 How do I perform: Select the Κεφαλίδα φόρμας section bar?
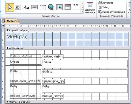68,30
